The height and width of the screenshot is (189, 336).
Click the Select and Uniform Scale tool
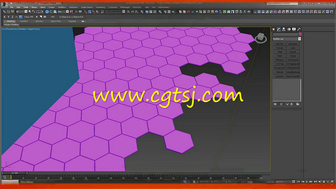(55, 12)
